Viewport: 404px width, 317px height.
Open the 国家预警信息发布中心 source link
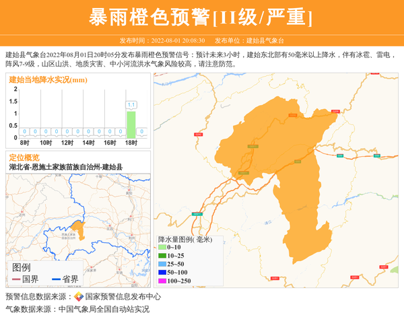click(x=123, y=297)
